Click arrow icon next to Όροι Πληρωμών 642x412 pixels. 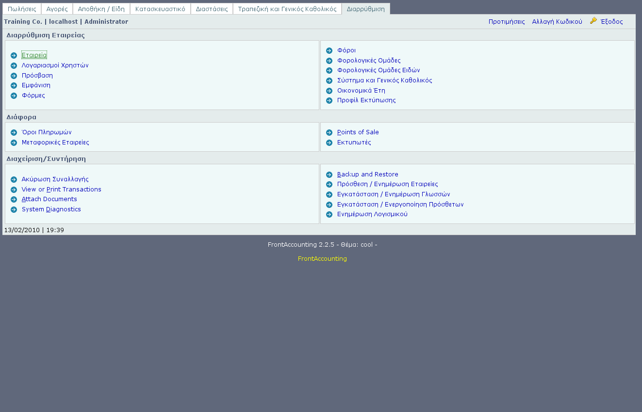click(14, 132)
